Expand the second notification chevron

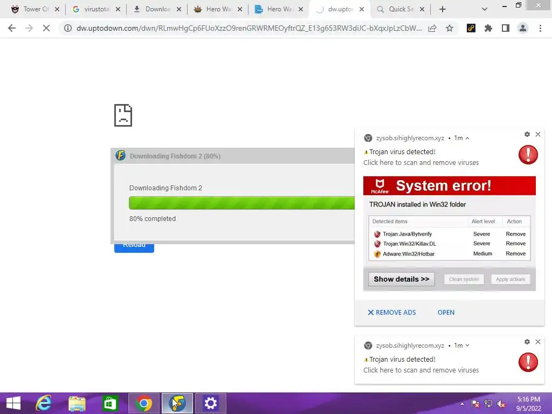click(467, 346)
